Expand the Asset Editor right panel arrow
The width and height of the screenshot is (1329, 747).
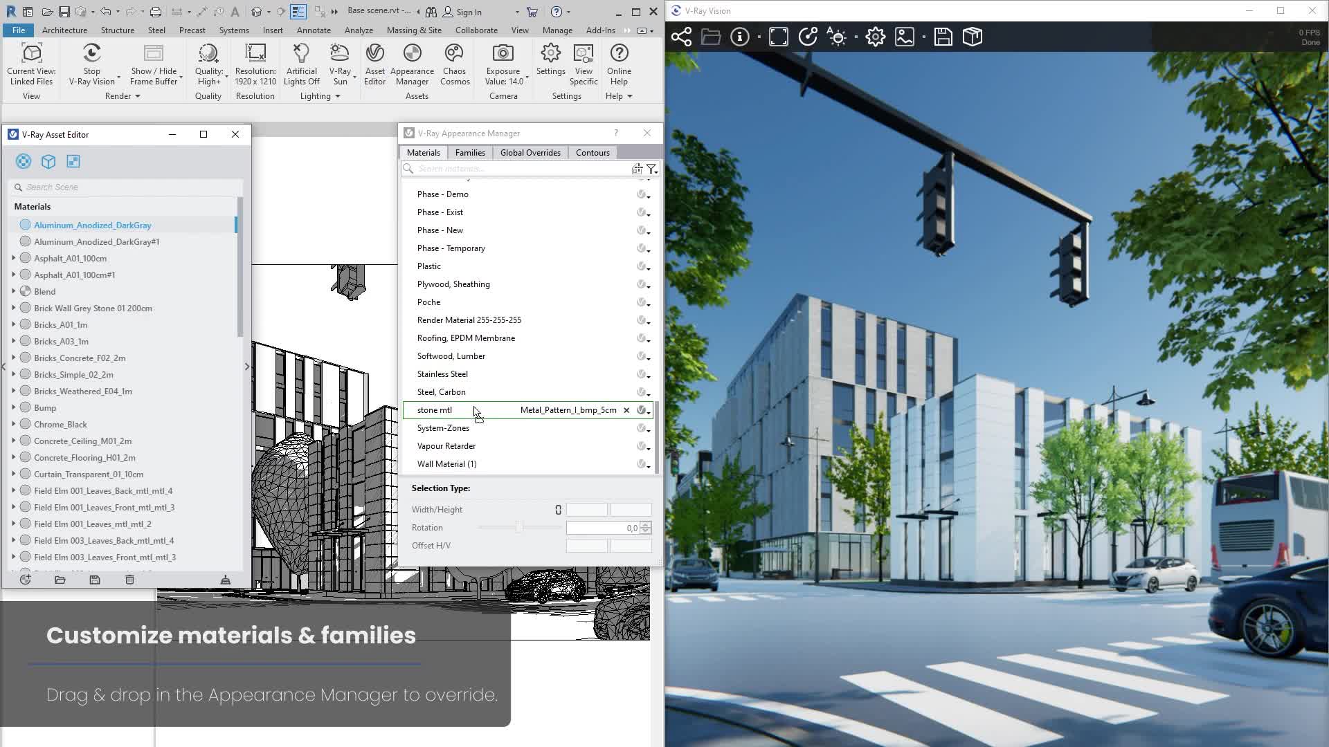coord(247,367)
